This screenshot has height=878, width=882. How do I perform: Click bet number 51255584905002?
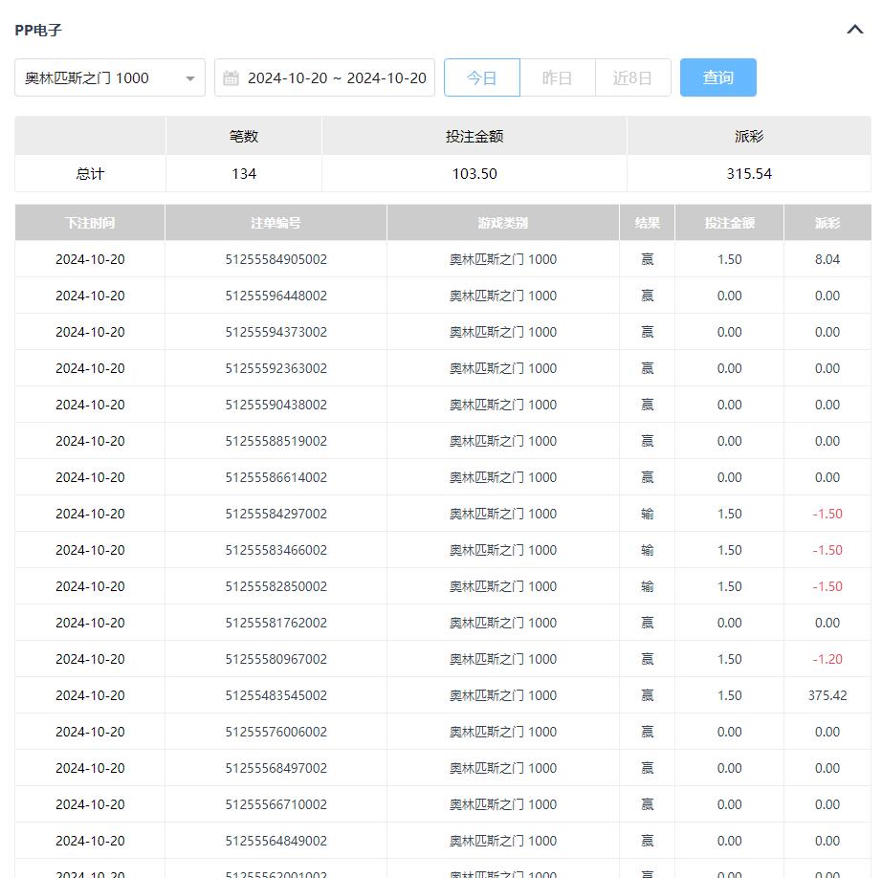pos(276,259)
